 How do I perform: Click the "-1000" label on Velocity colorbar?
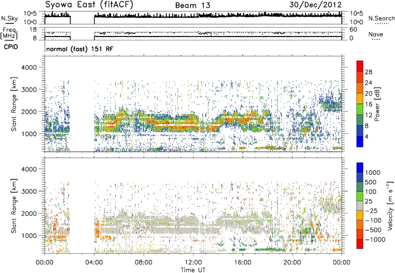coord(375,239)
